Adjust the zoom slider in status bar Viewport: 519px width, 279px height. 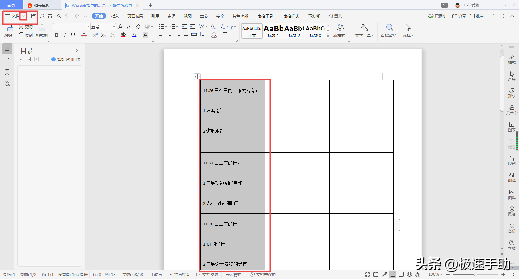[476, 274]
